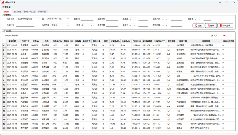This screenshot has height=135, width=238.
Task: Open the 连板数 operator dropdown
Action: point(134,19)
